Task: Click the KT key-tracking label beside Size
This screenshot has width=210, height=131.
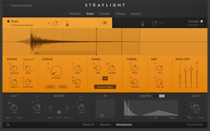Action: (33, 71)
